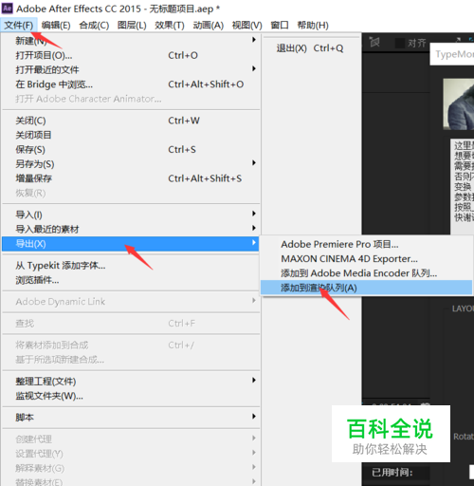Choose 增量保存 menu entry
The width and height of the screenshot is (474, 486).
point(131,178)
